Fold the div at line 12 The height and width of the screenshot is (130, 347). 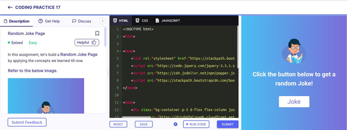pos(120,110)
